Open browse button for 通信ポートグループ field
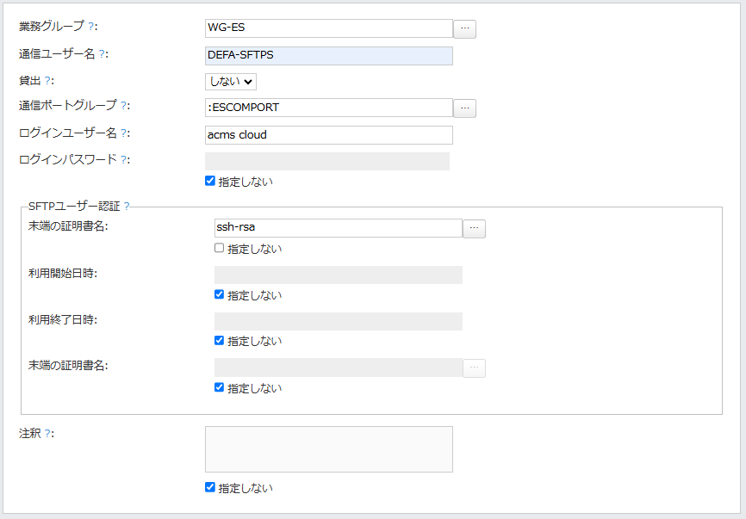This screenshot has height=519, width=746. point(465,108)
